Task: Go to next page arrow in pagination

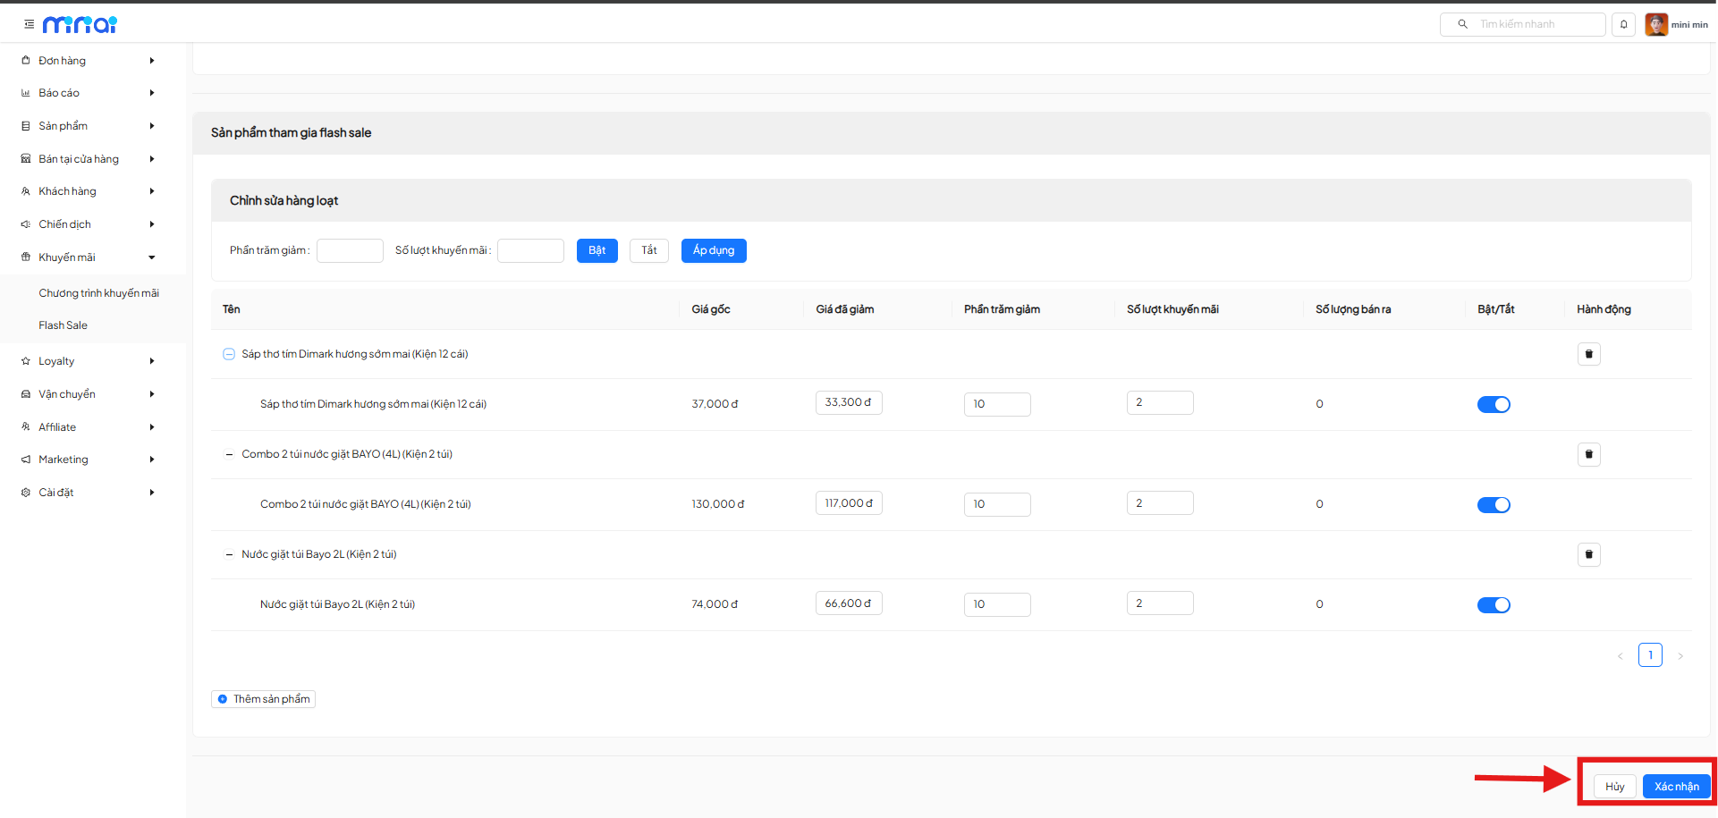Action: click(x=1680, y=656)
